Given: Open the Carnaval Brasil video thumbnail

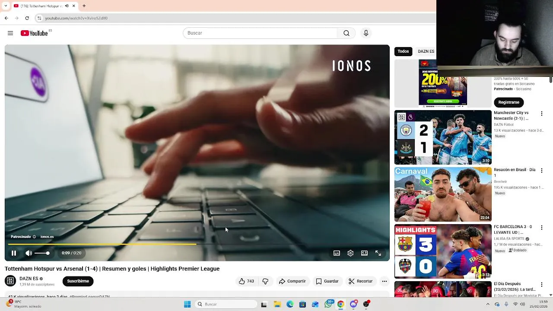Looking at the screenshot, I should [x=443, y=194].
